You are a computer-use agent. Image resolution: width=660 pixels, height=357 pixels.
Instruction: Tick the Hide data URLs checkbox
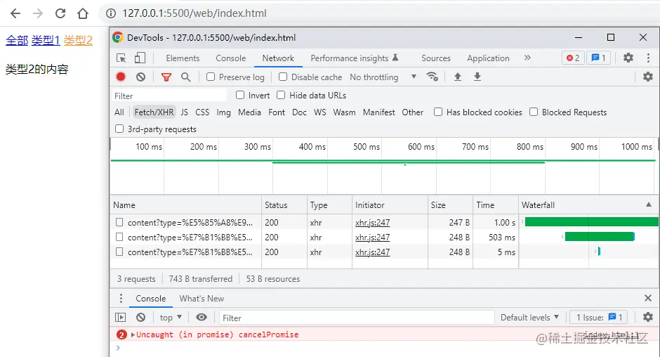click(281, 96)
